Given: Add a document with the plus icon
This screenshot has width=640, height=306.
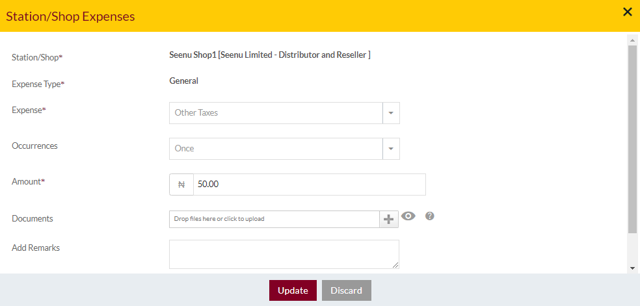Looking at the screenshot, I should 389,219.
